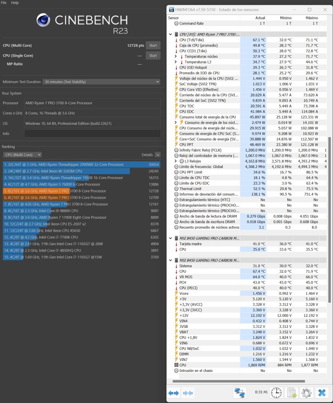The width and height of the screenshot is (333, 403).
Task: Select the CPU PPT Limit sensor row
Action: tap(247, 172)
